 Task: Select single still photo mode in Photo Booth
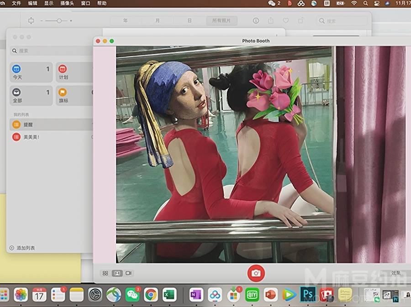(x=117, y=273)
